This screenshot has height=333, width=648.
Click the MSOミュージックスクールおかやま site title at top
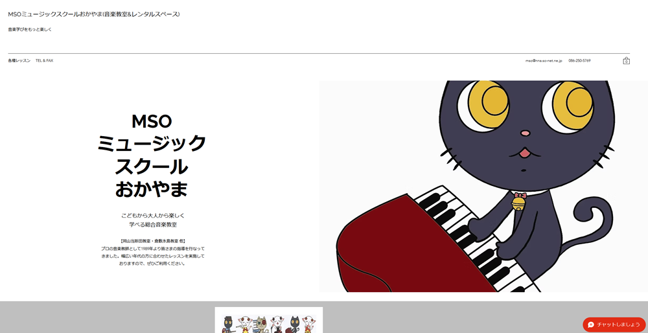(94, 14)
